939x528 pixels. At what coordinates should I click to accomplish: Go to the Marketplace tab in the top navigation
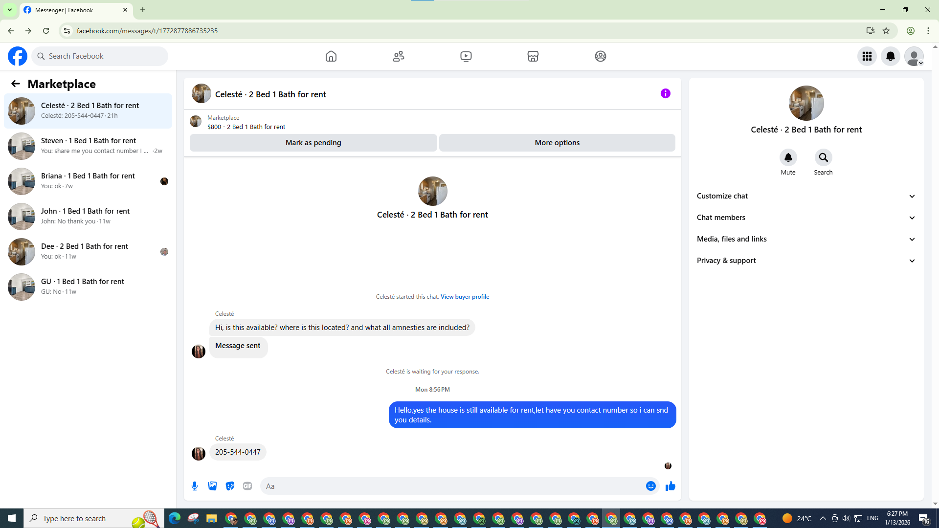(533, 56)
